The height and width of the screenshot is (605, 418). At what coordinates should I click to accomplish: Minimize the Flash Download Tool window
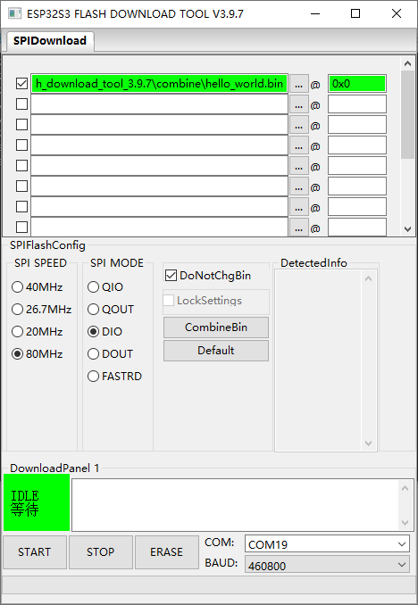(x=315, y=14)
